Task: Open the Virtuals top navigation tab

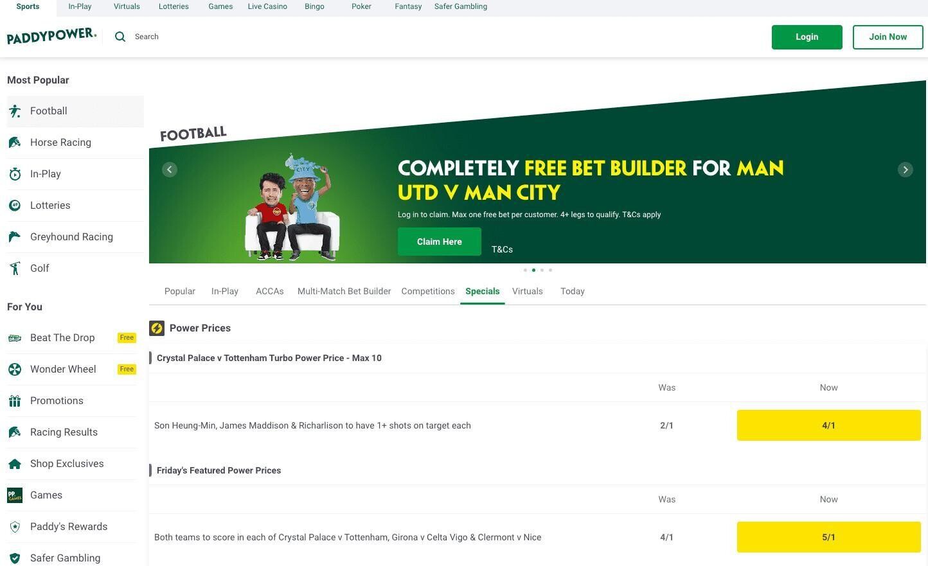Action: pos(127,6)
